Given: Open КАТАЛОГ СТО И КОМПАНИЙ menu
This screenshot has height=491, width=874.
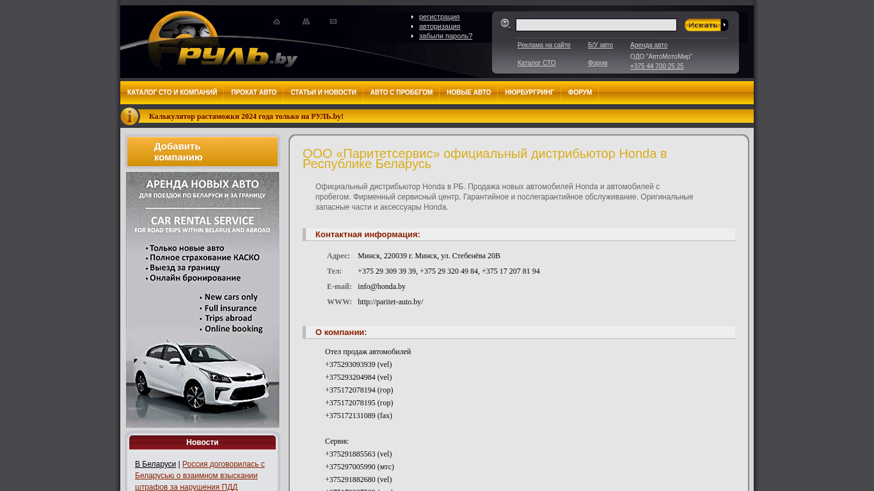Looking at the screenshot, I should 172,93.
